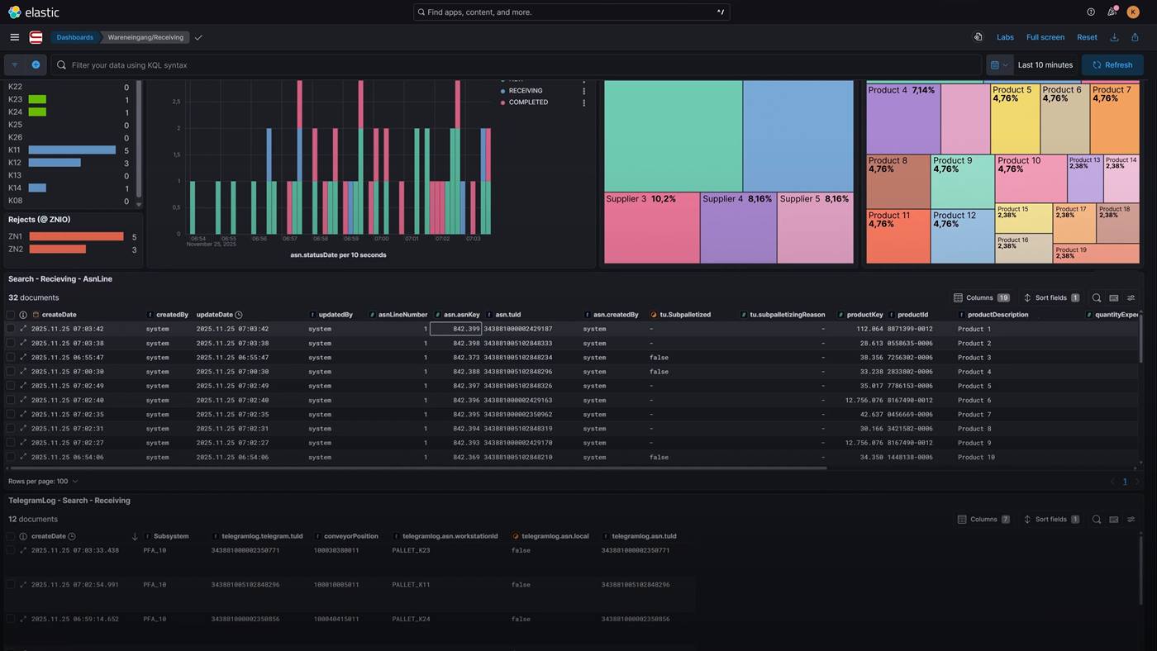Viewport: 1157px width, 651px height.
Task: Check the row for Product 4
Action: pos(10,372)
